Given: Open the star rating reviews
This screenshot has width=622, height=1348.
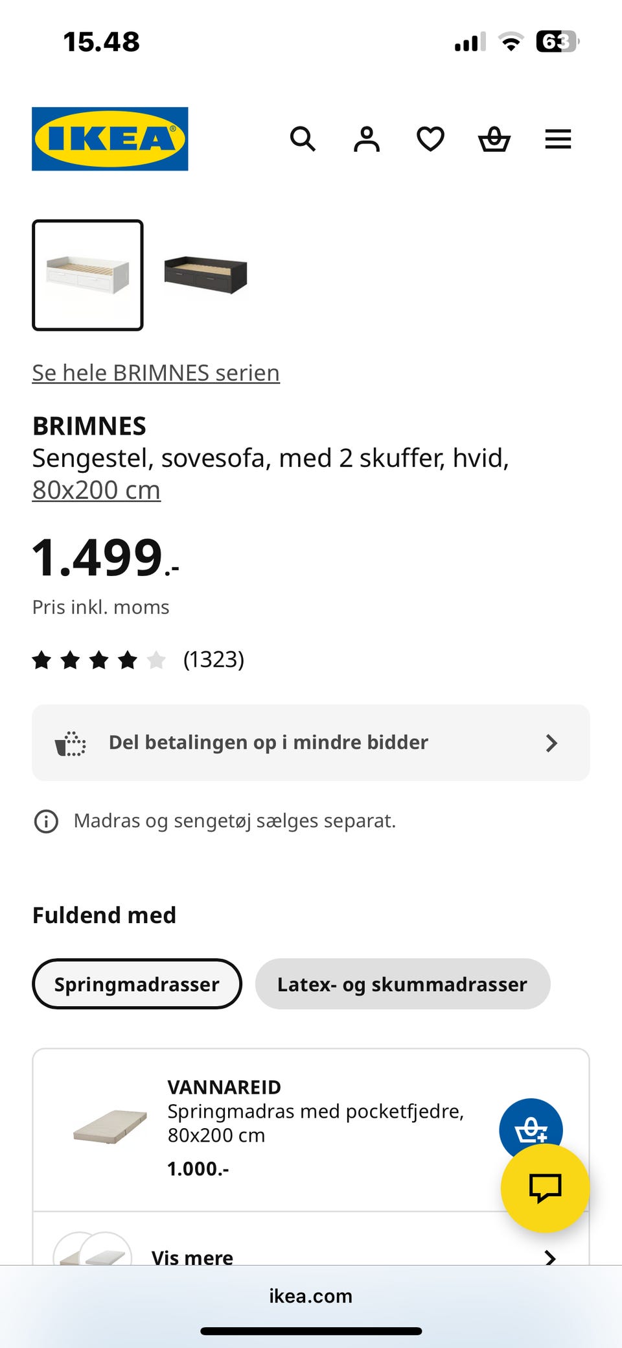Looking at the screenshot, I should (x=138, y=660).
